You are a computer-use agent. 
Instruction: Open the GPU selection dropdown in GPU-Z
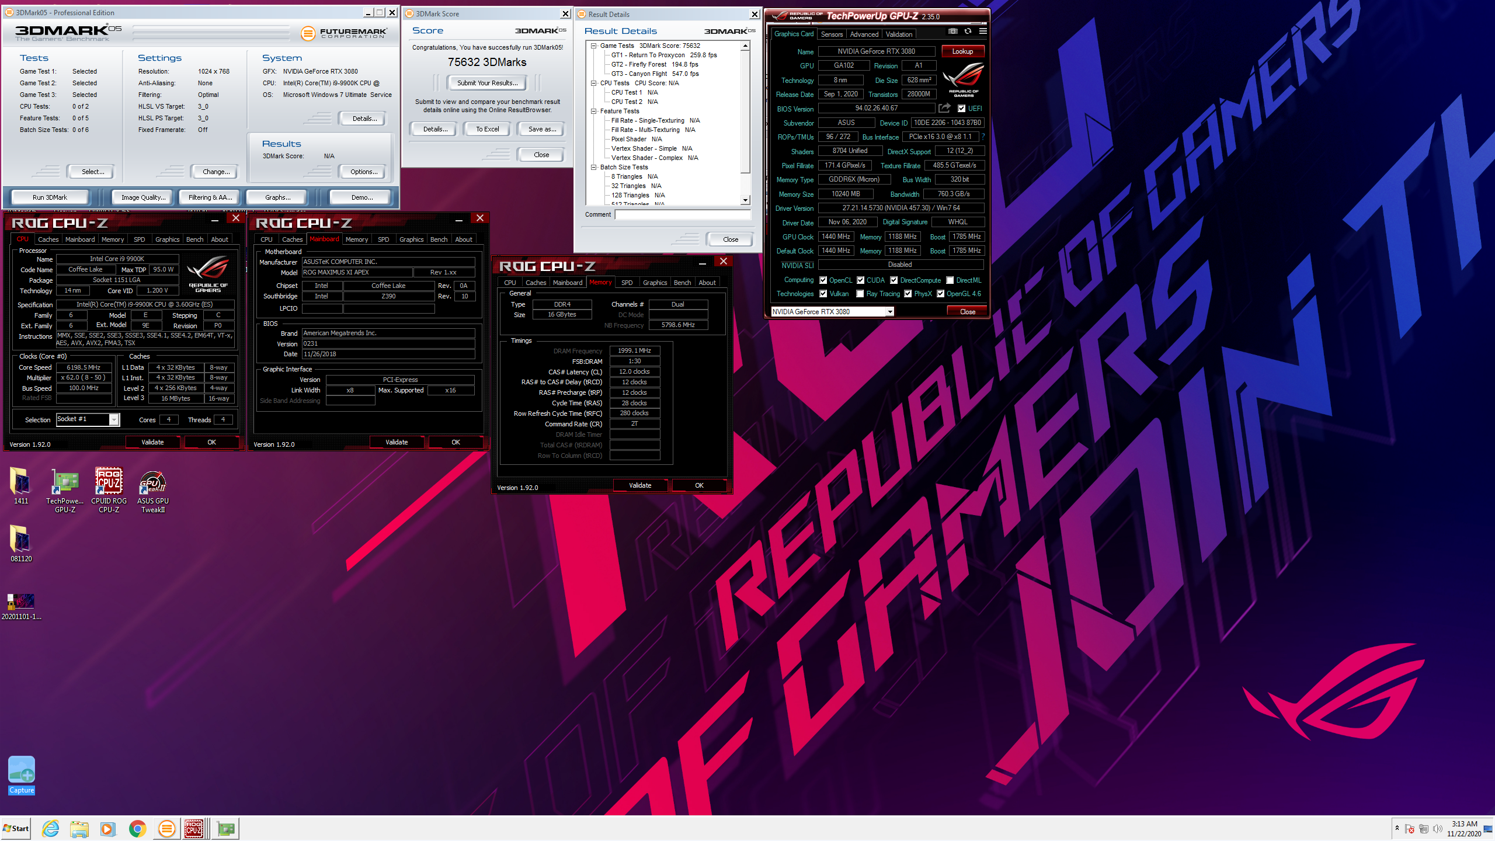[890, 312]
